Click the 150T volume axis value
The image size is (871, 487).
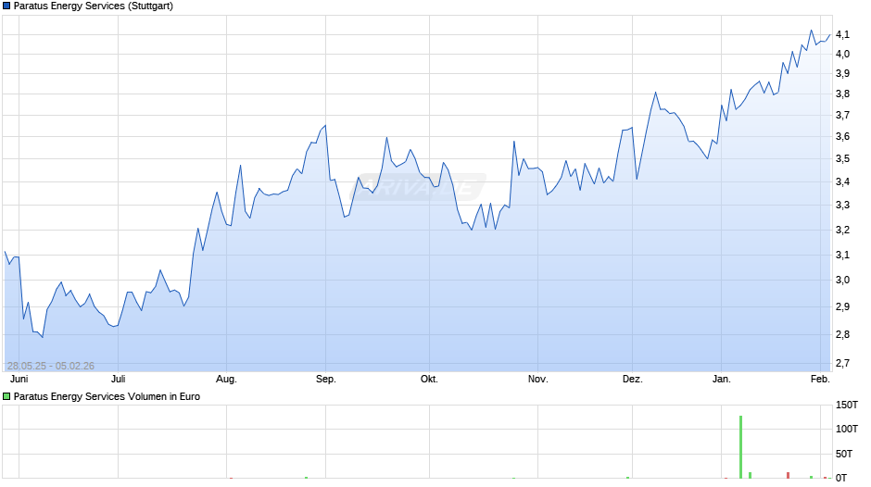tap(847, 405)
